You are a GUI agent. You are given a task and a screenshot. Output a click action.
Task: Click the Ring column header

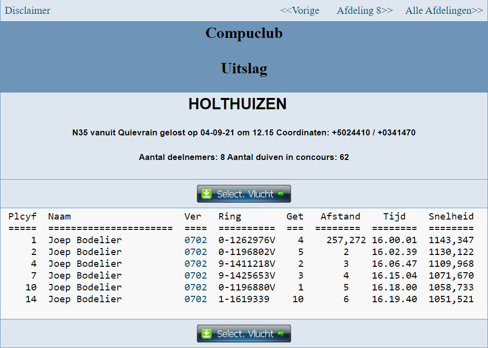pyautogui.click(x=230, y=217)
